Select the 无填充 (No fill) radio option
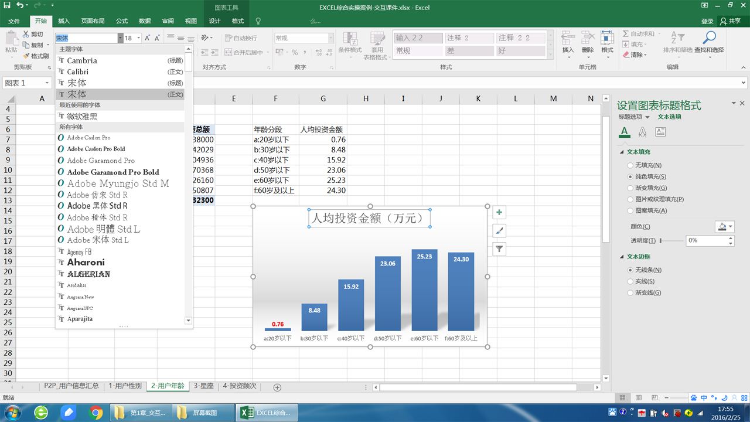This screenshot has width=750, height=422. (630, 166)
